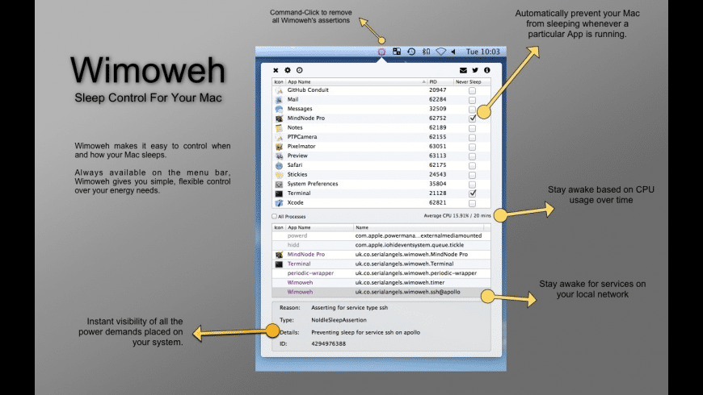703x395 pixels.
Task: Click the Notes app icon
Action: click(x=279, y=128)
